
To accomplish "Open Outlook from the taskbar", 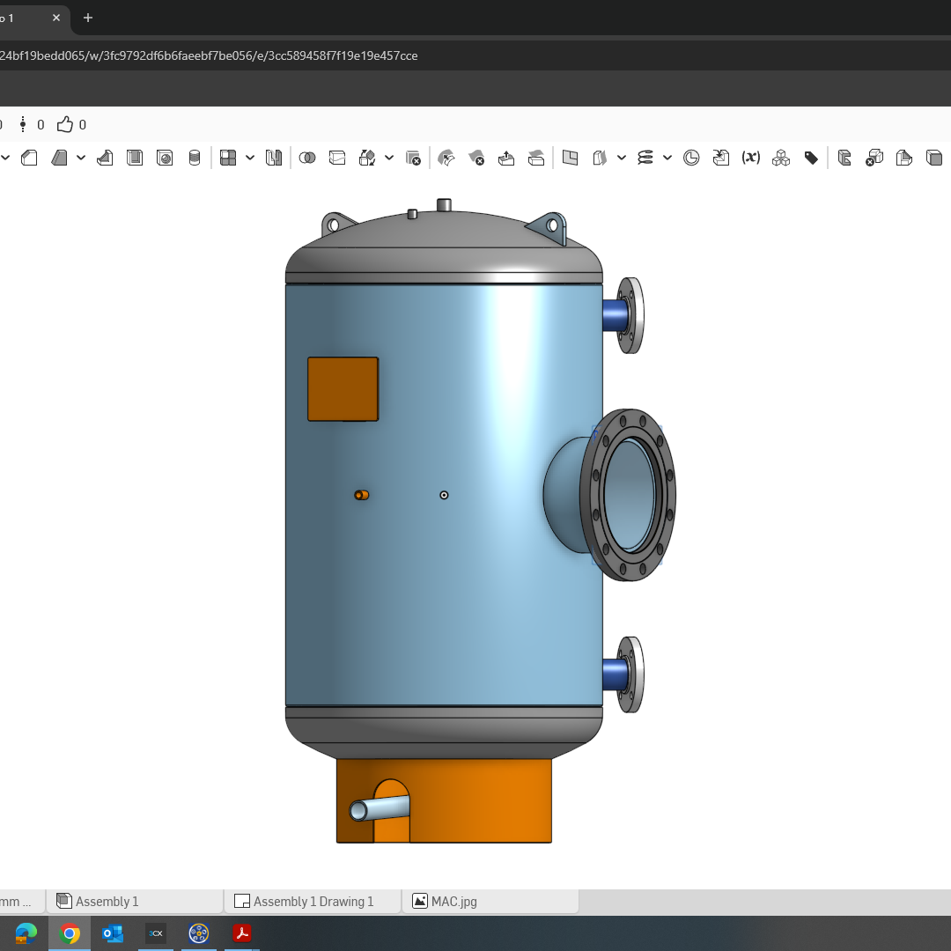I will click(x=112, y=933).
